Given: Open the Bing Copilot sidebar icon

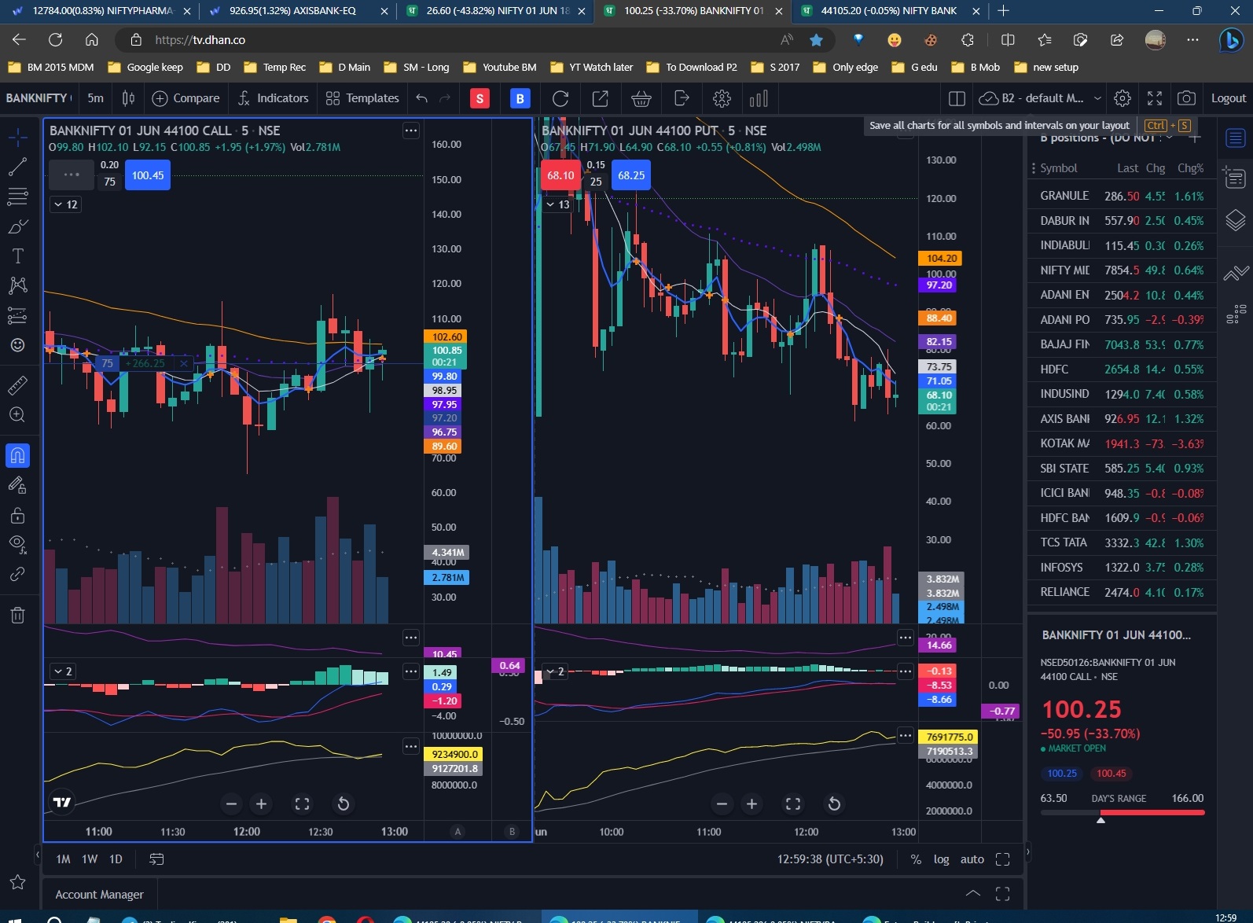Looking at the screenshot, I should click(x=1231, y=39).
